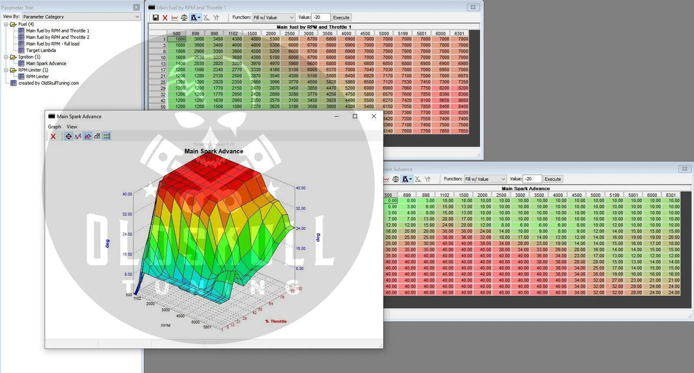
Task: Click the balance scale icon in Spark Advance table toolbar
Action: pos(395,179)
